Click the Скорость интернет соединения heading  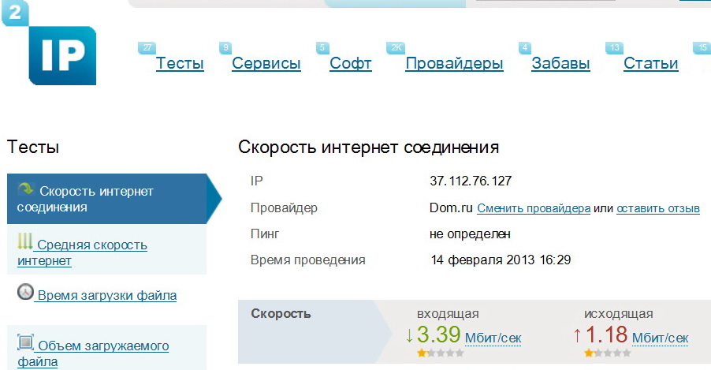368,148
